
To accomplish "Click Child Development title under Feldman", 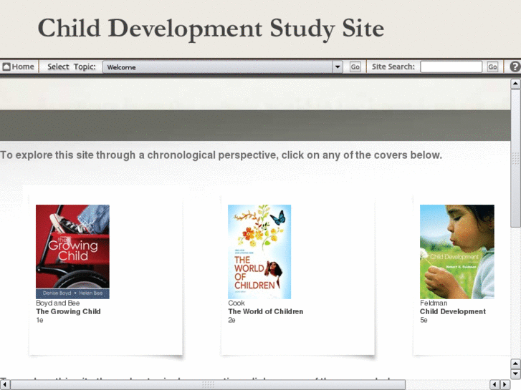I will click(452, 312).
